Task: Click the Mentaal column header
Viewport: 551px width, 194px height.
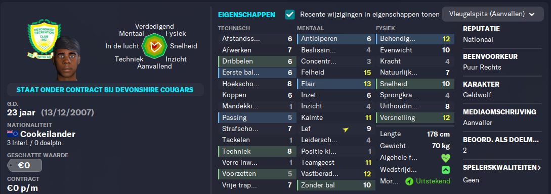Action: tap(310, 28)
